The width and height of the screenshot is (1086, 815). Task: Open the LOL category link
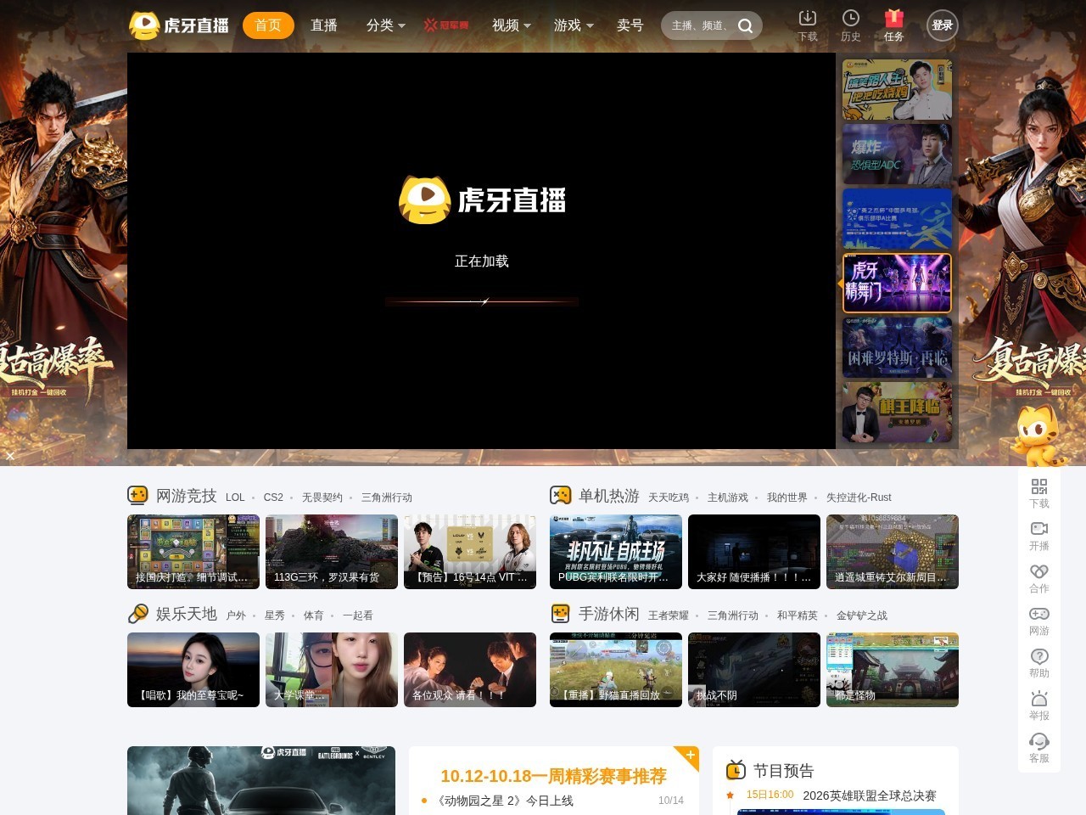coord(235,497)
